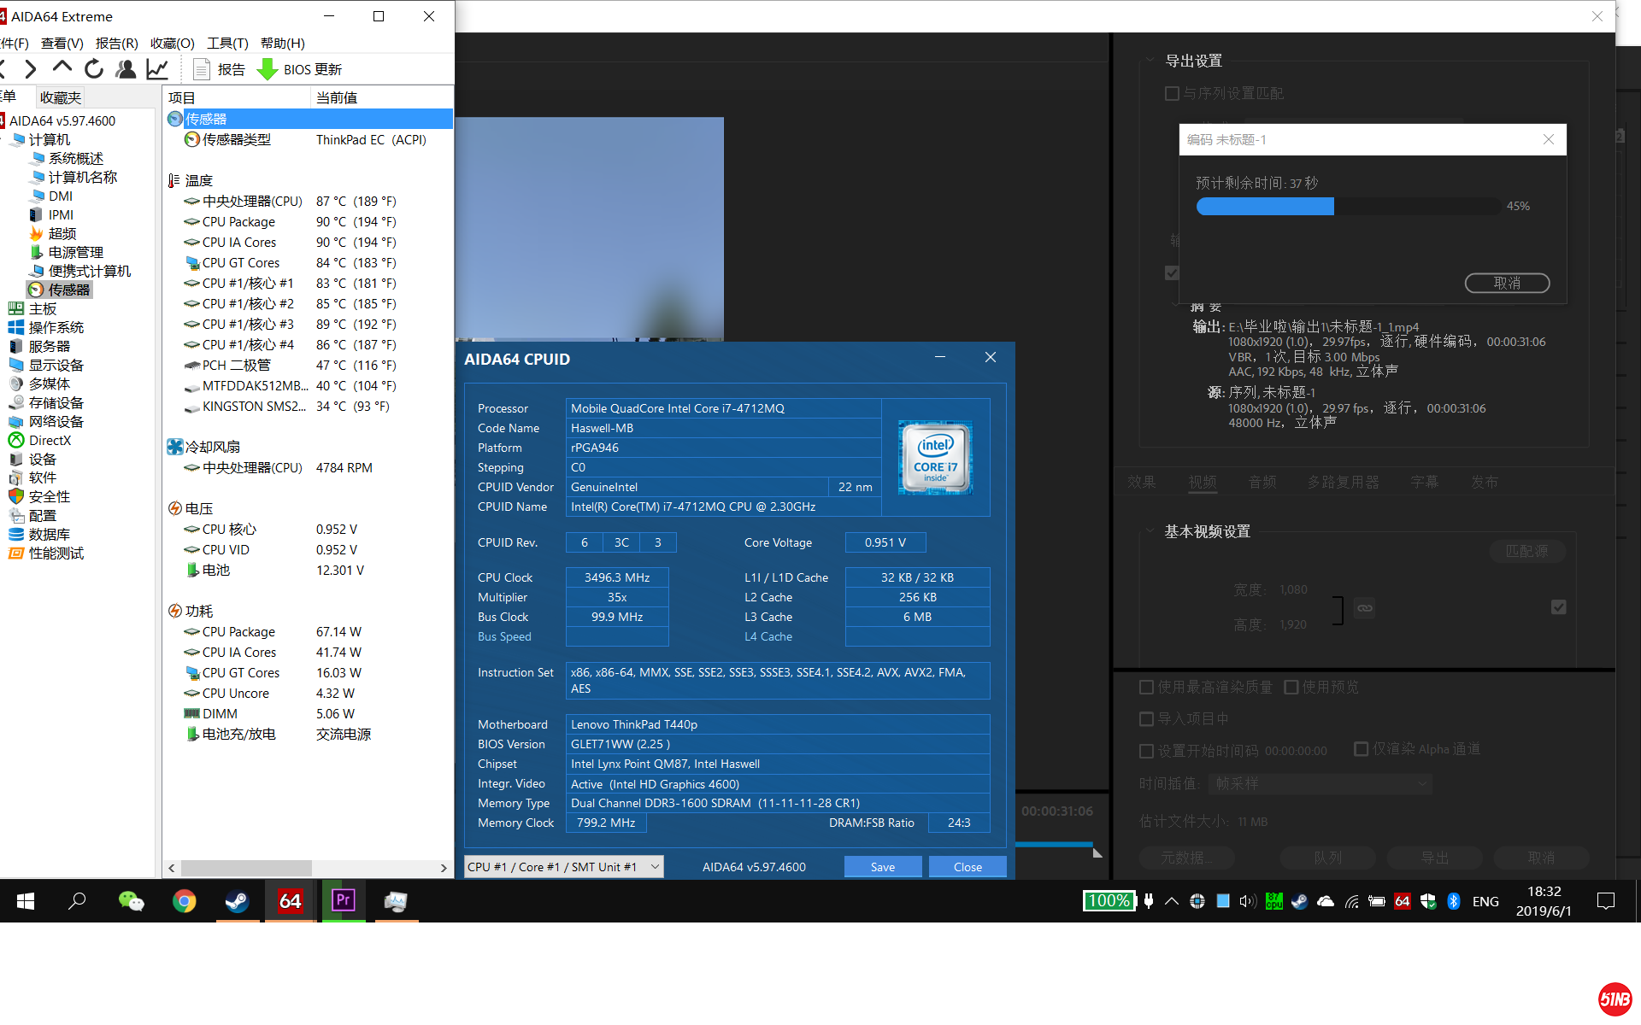Select the DIMM 5.06 W row

pos(309,714)
